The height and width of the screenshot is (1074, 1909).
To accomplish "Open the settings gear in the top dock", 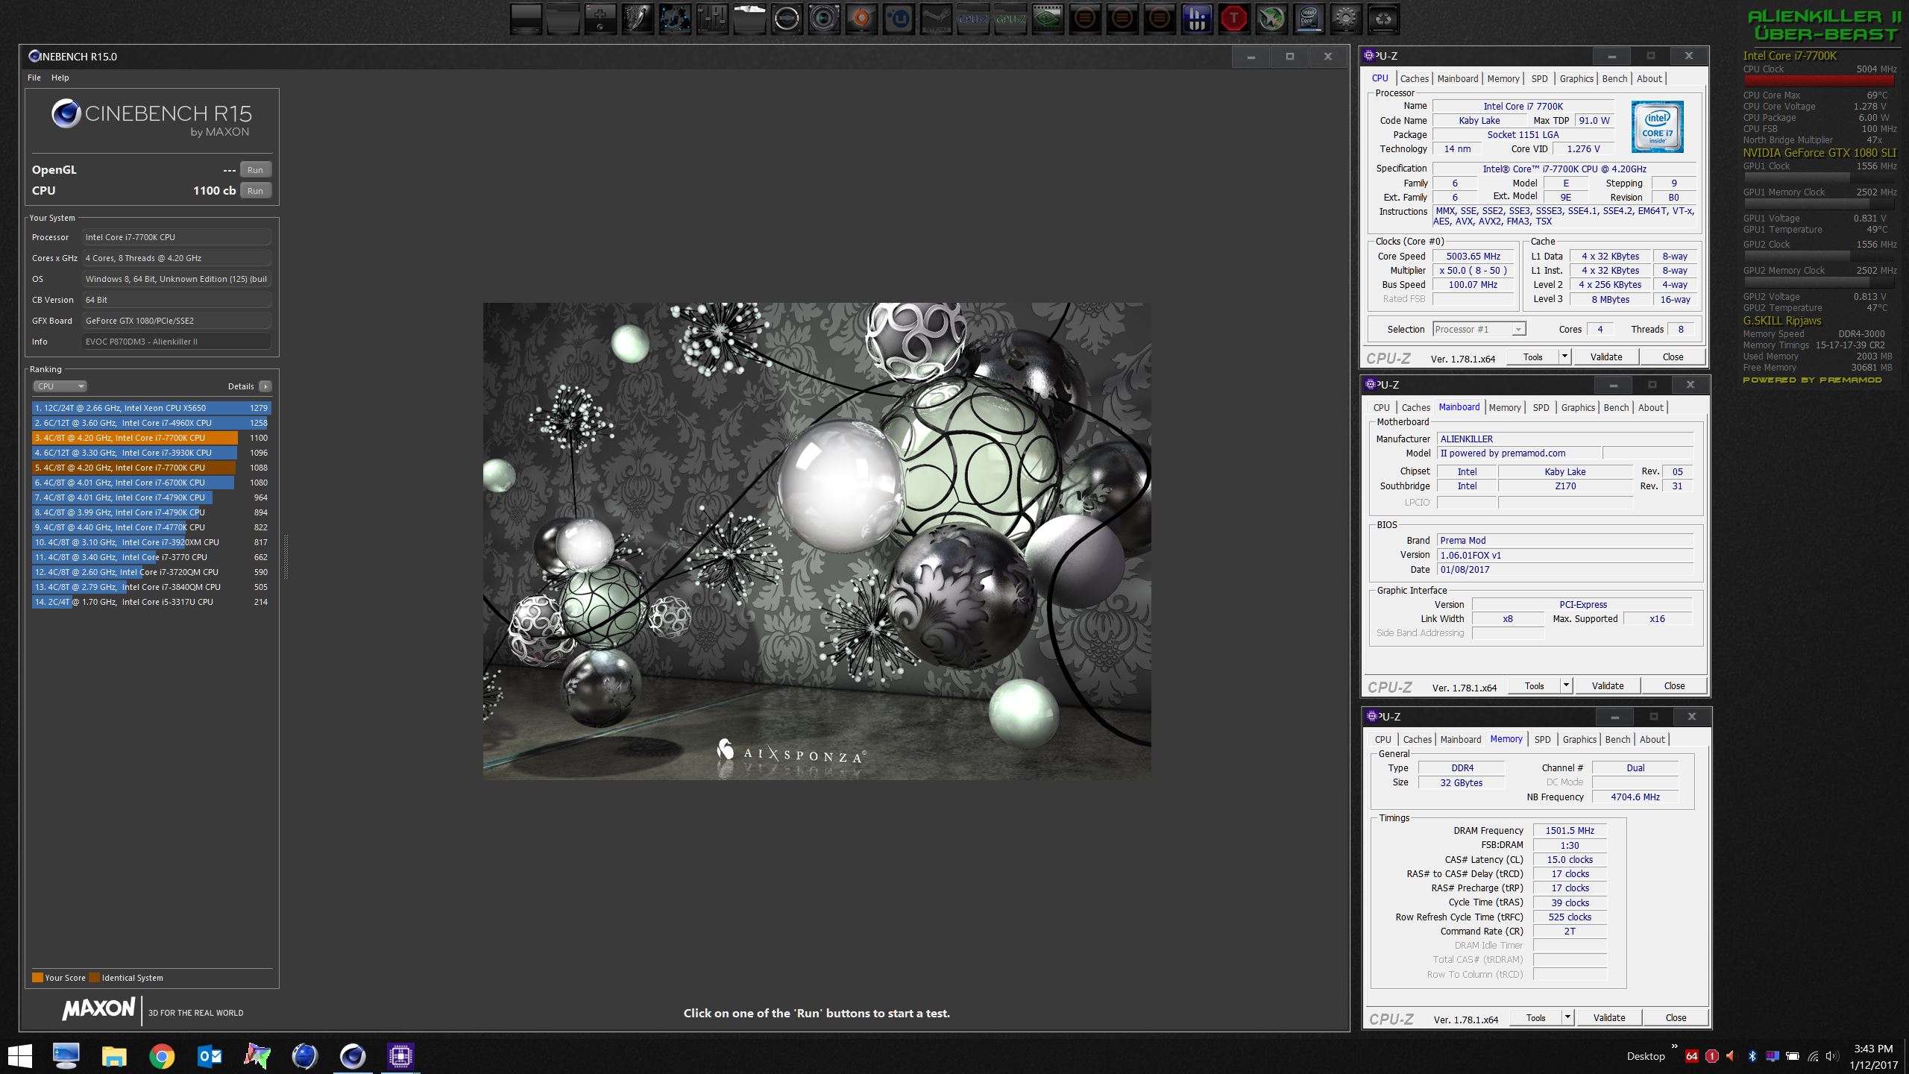I will (1346, 19).
